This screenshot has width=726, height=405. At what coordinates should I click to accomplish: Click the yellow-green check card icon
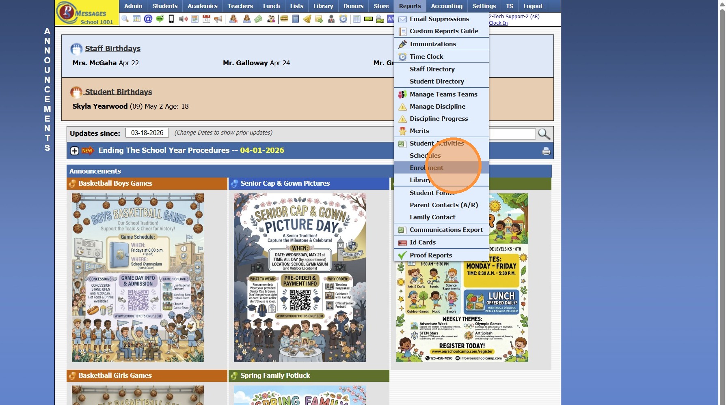click(368, 19)
